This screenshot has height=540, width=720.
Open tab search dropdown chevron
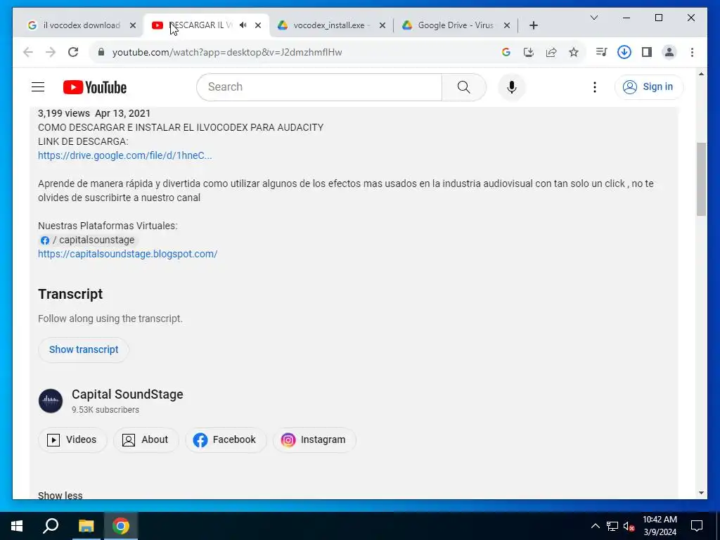(593, 18)
